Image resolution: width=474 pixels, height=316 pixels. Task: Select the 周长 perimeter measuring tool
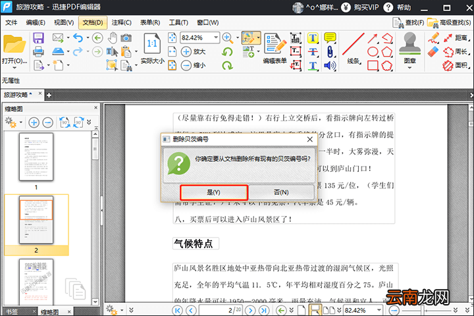pyautogui.click(x=456, y=52)
